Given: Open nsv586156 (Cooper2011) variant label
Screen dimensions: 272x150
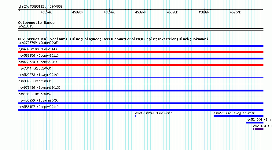Looking at the screenshot, I should (39, 55).
